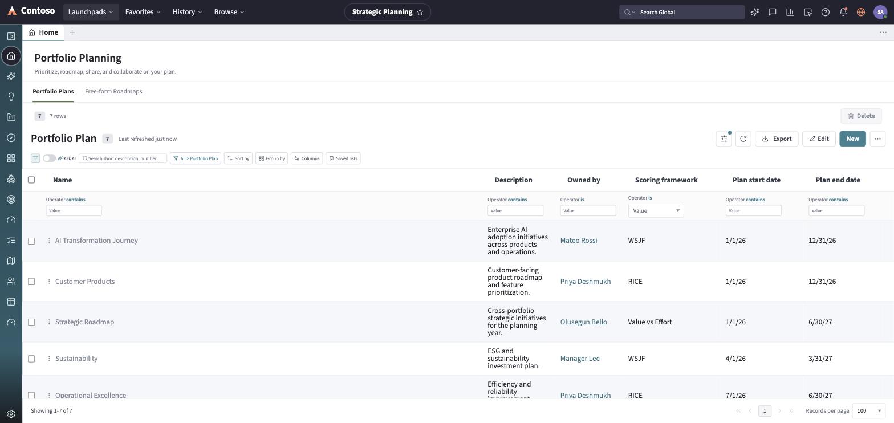This screenshot has width=894, height=423.
Task: Check the AI Transformation Journey row checkbox
Action: click(31, 241)
